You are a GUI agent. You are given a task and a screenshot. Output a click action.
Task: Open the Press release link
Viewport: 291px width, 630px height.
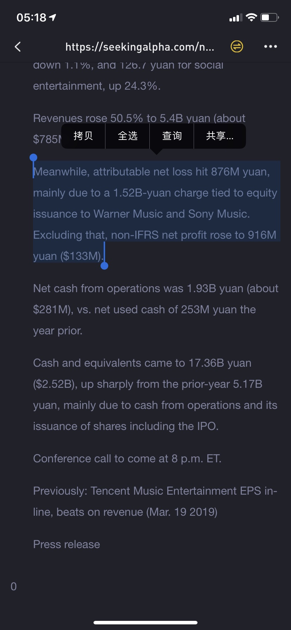click(66, 544)
